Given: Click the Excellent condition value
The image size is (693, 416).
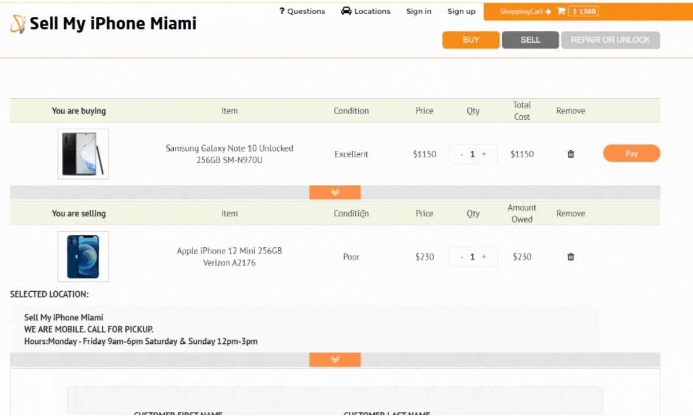Looking at the screenshot, I should [351, 154].
